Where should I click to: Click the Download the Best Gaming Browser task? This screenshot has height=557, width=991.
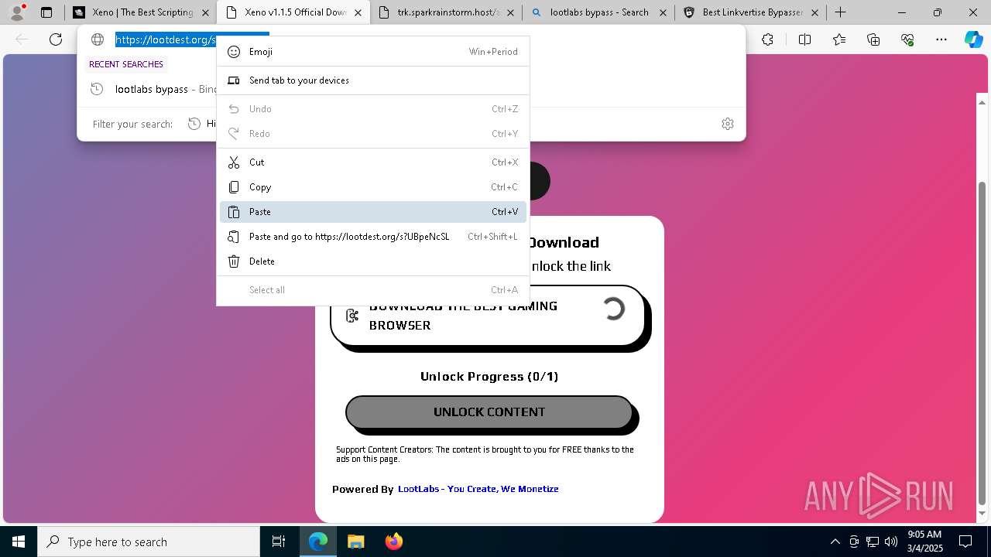(x=488, y=316)
